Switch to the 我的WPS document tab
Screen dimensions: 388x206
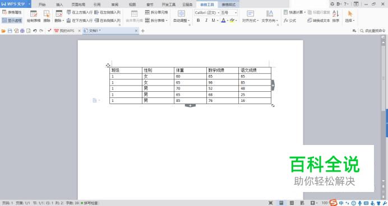point(64,31)
